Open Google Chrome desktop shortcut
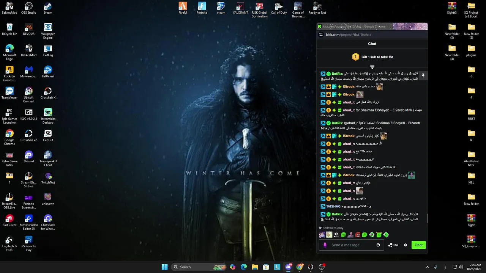486x273 pixels. coord(9,138)
